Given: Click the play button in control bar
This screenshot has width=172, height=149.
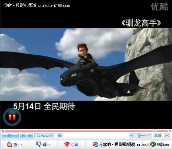Looking at the screenshot, I should [x=10, y=136].
